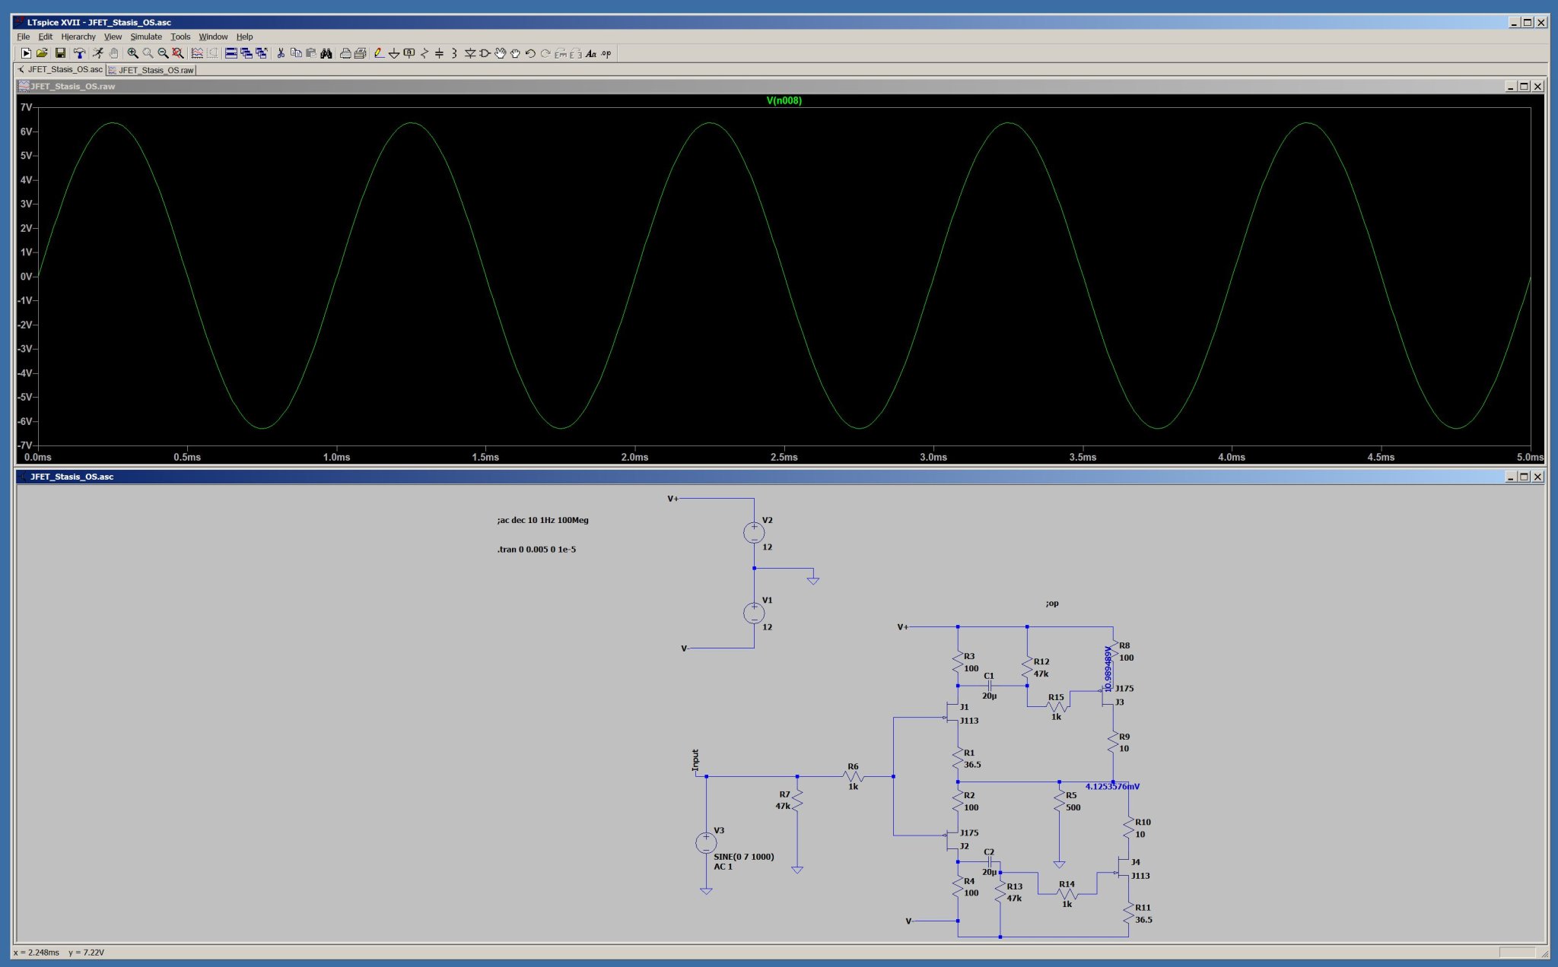Cascade windows using the cascade icon

click(x=246, y=53)
